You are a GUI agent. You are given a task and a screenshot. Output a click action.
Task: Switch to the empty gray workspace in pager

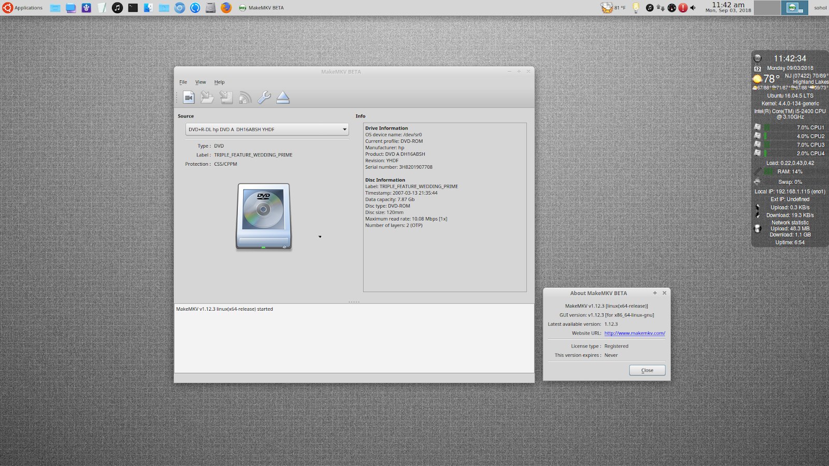click(767, 8)
